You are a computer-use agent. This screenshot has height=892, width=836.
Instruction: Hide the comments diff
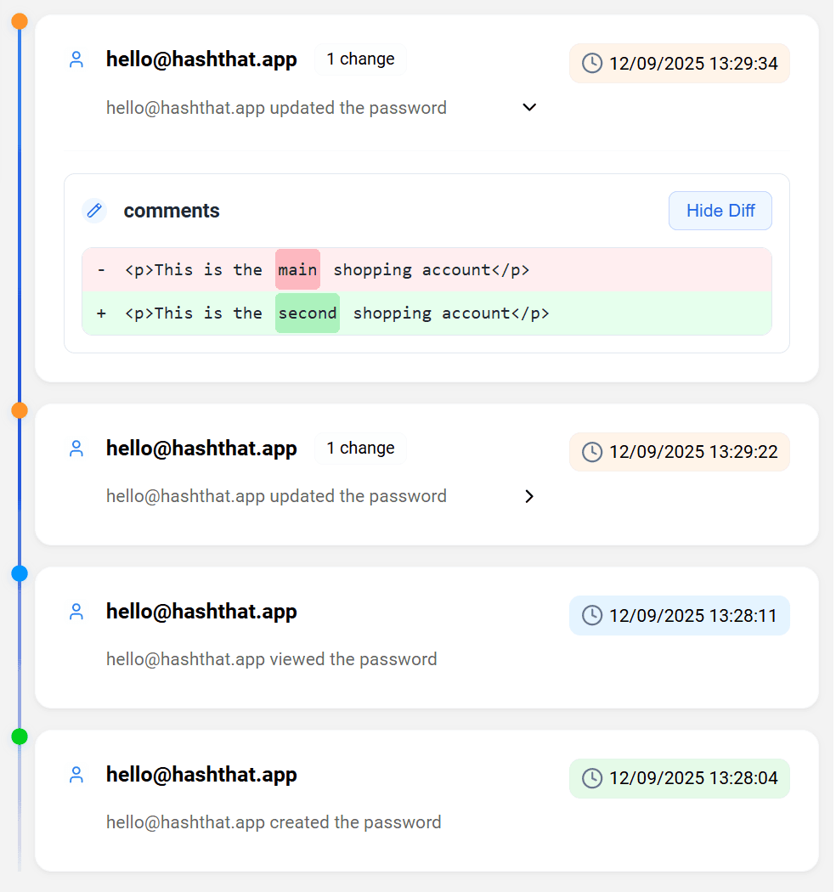(720, 211)
